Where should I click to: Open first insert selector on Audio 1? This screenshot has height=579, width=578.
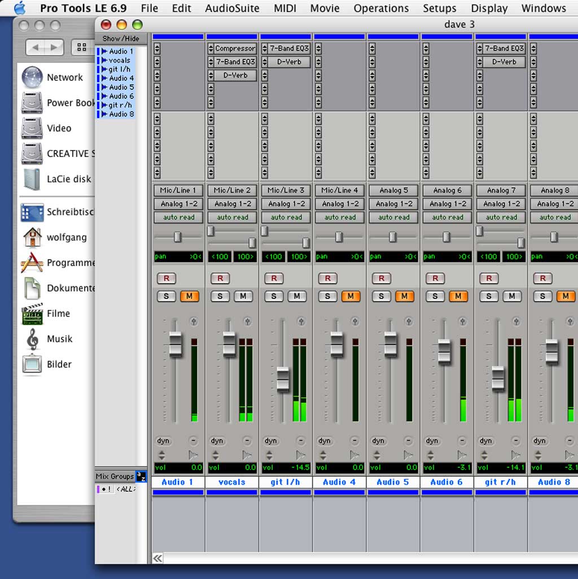[x=157, y=49]
